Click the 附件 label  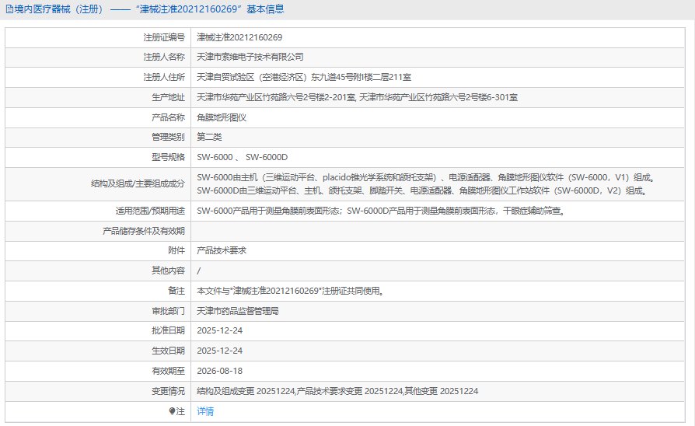point(176,250)
